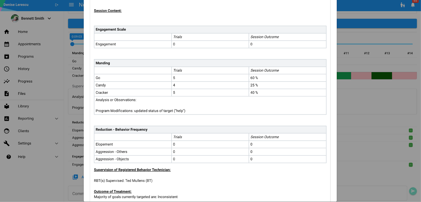Click the Home icon in sidebar
Viewport: 421px width, 202px height.
[x=7, y=32]
